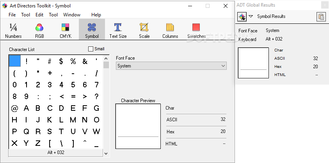Image resolution: width=329 pixels, height=163 pixels.
Task: Click the ADT Global Results color icon
Action: (242, 16)
